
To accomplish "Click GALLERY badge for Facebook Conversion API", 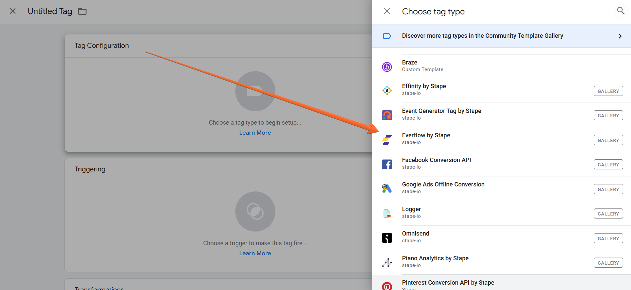I will 608,164.
